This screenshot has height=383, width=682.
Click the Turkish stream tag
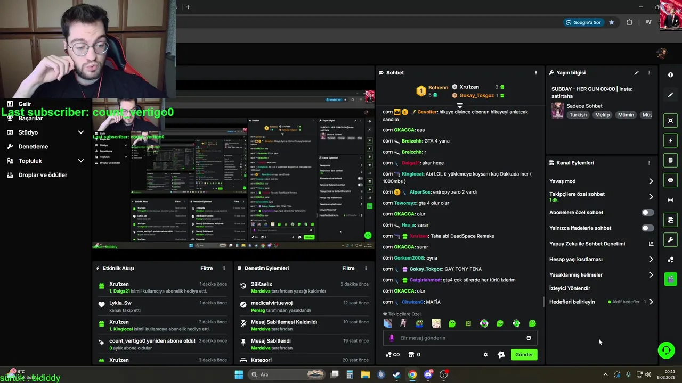[x=578, y=115]
